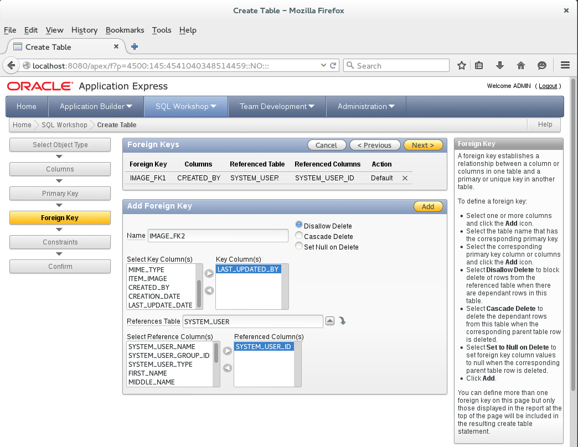
Task: Select SYSTEM_USER_NAME reference column
Action: 162,346
